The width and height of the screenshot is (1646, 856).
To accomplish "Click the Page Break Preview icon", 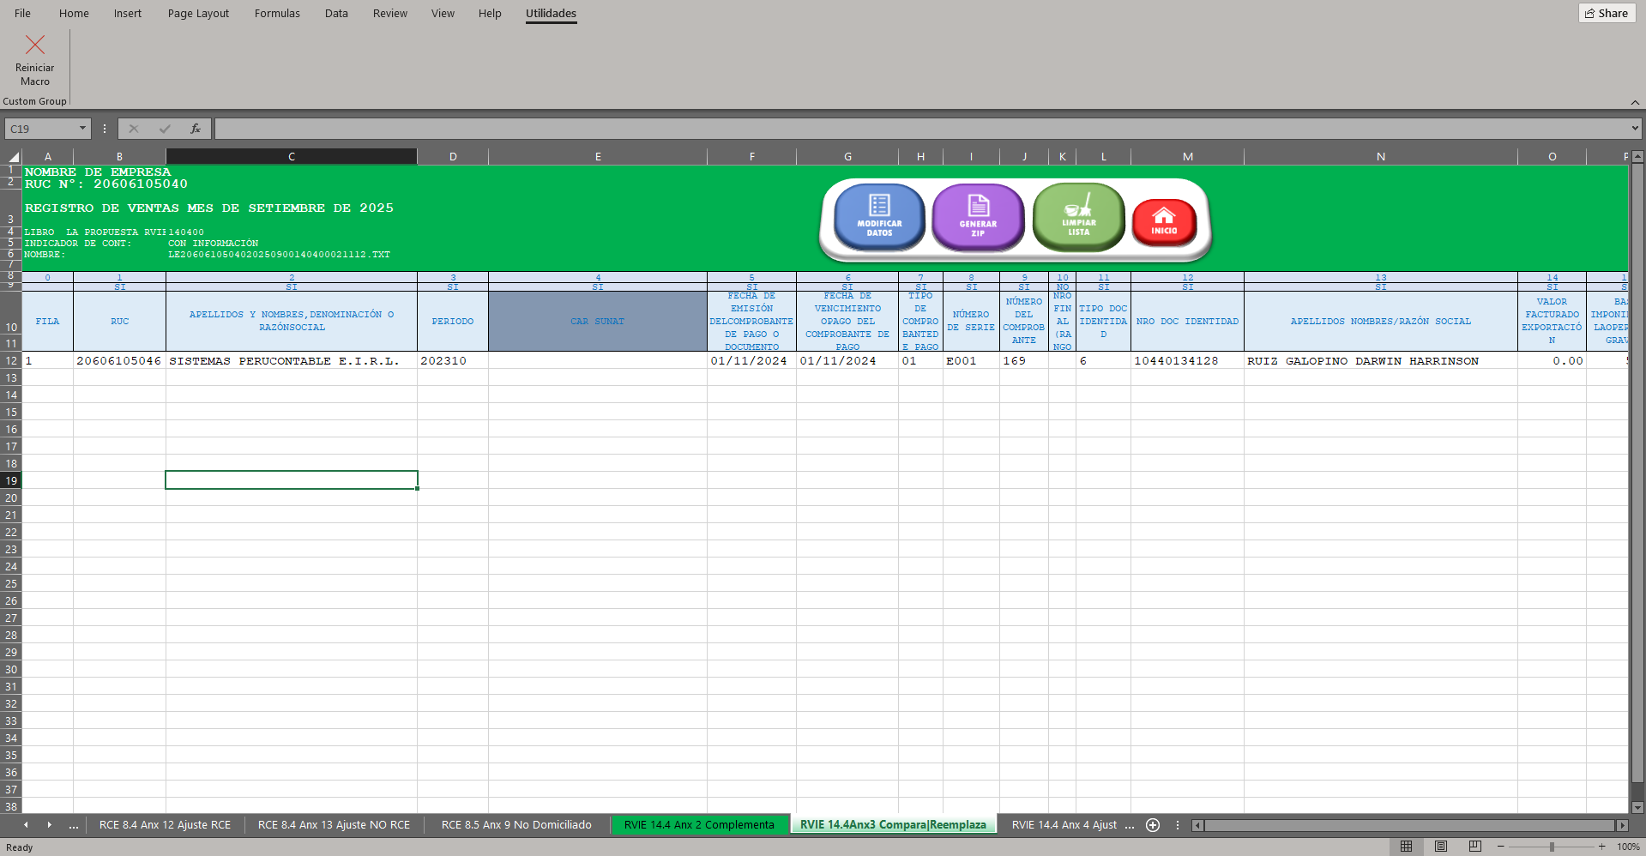I will pyautogui.click(x=1475, y=847).
